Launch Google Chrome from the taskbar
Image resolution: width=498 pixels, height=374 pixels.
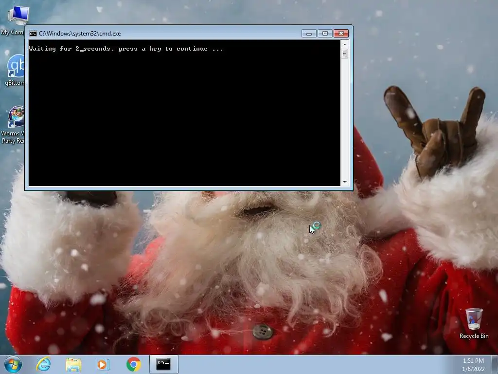click(133, 364)
